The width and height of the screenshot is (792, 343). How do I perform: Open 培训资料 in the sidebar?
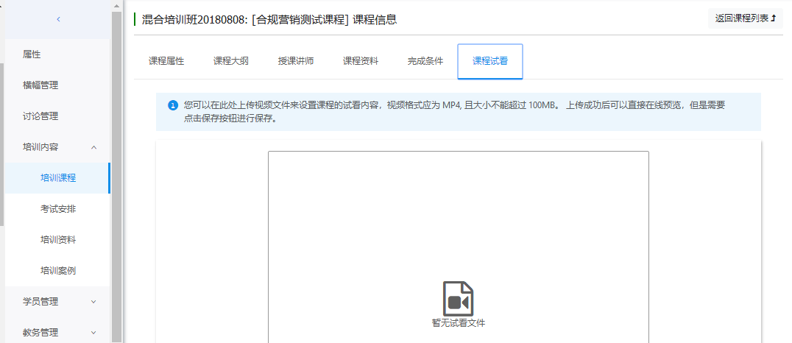click(58, 240)
